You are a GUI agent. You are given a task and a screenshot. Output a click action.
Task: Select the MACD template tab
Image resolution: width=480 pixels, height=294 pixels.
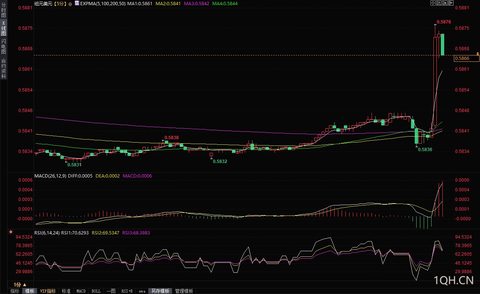click(81, 291)
